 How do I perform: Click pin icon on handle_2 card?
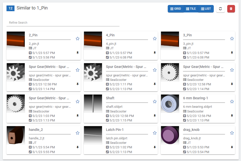tap(77, 147)
